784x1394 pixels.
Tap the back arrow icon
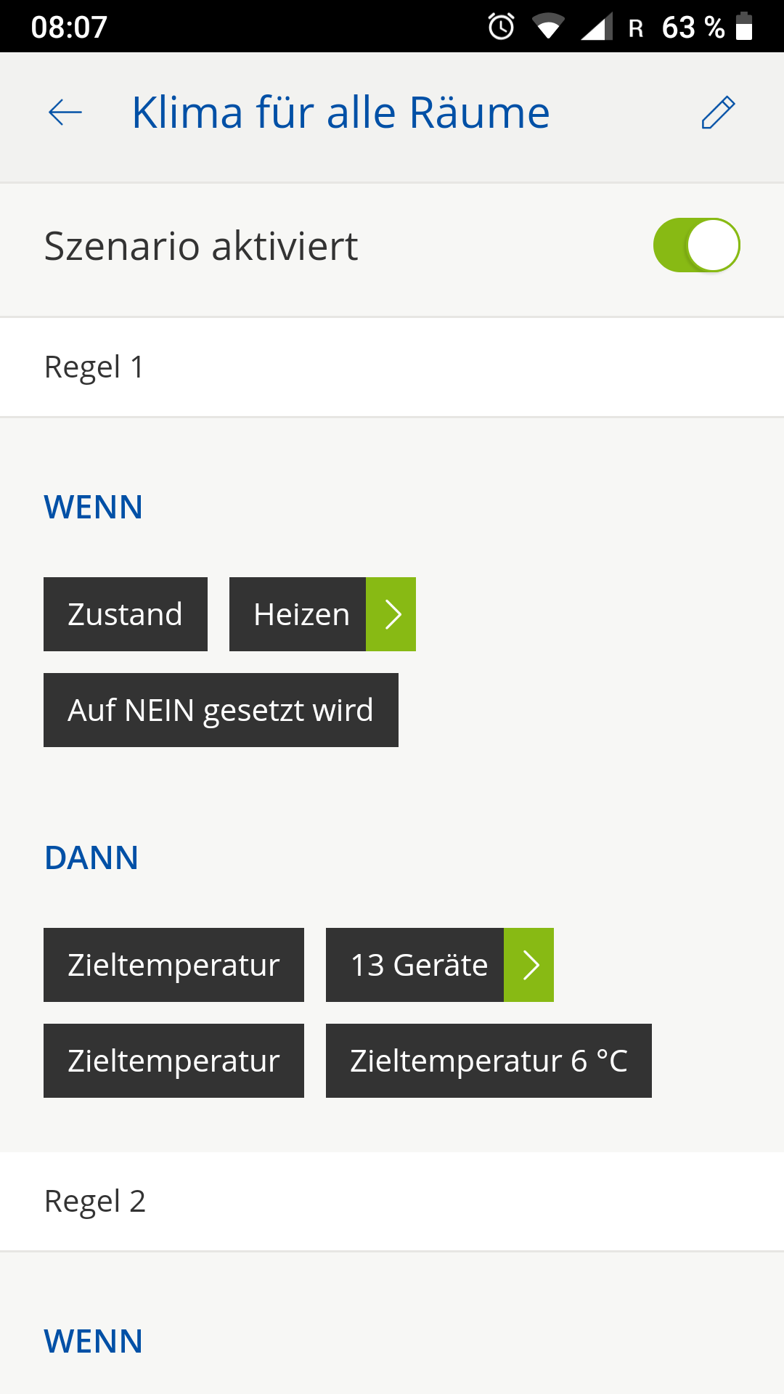tap(65, 113)
